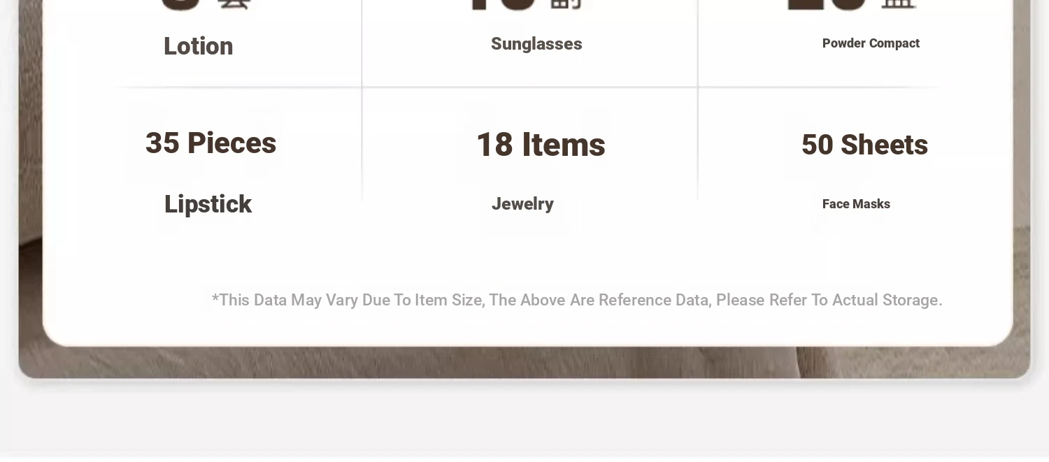1049x462 pixels.
Task: Click the asterisk starting the disclaimer
Action: 215,299
